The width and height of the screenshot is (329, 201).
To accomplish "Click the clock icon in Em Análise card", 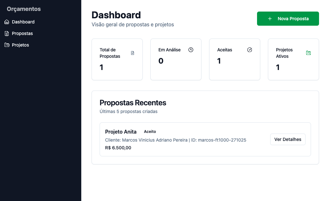I will pos(191,50).
